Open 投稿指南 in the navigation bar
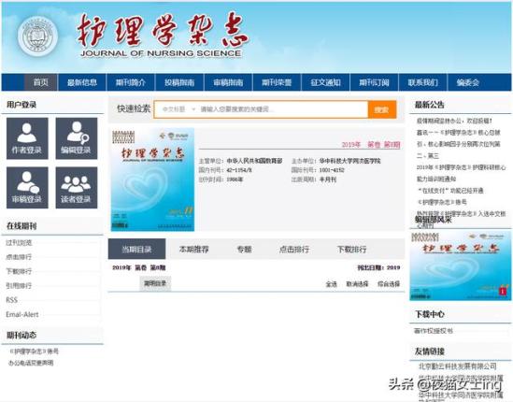 [179, 82]
